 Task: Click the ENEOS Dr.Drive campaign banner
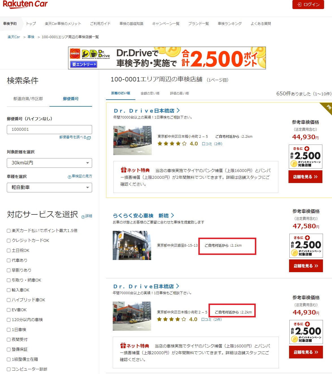point(167,58)
